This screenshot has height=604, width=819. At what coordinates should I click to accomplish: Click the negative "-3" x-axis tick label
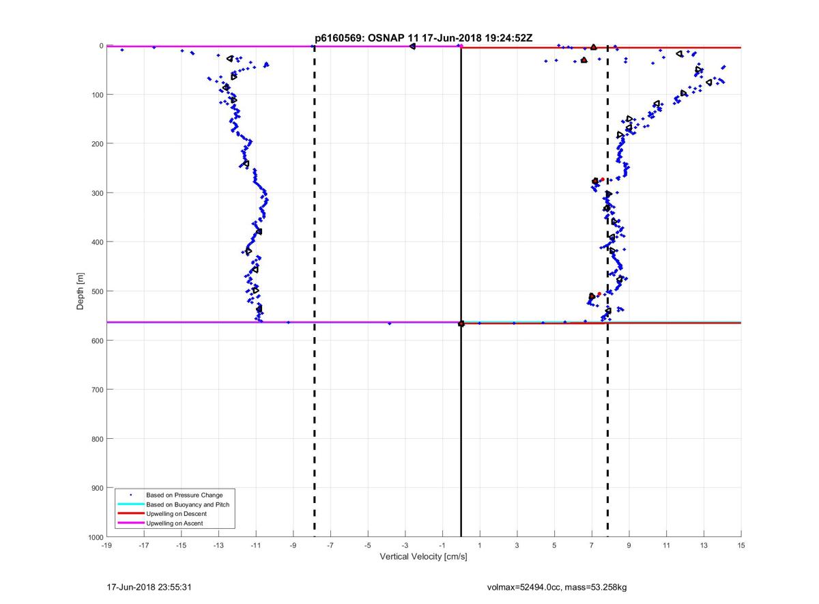coord(405,546)
